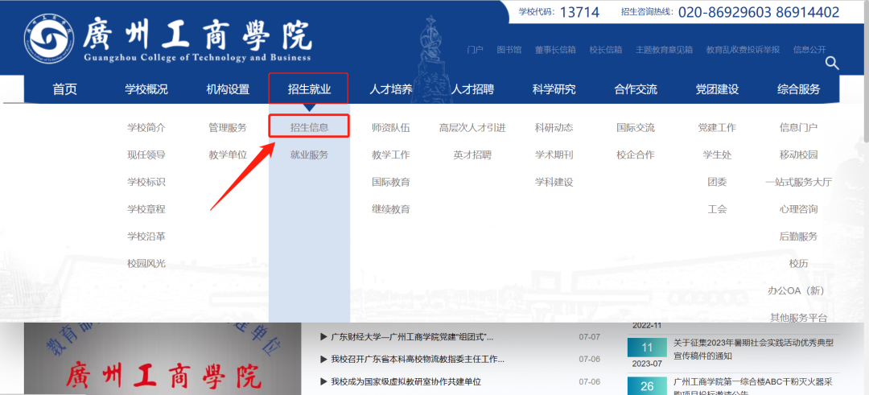Open the 综合服务 menu
The width and height of the screenshot is (869, 395).
click(x=799, y=89)
